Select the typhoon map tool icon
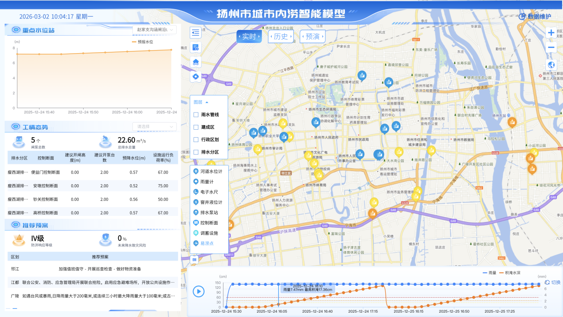This screenshot has width=563, height=317. click(195, 77)
